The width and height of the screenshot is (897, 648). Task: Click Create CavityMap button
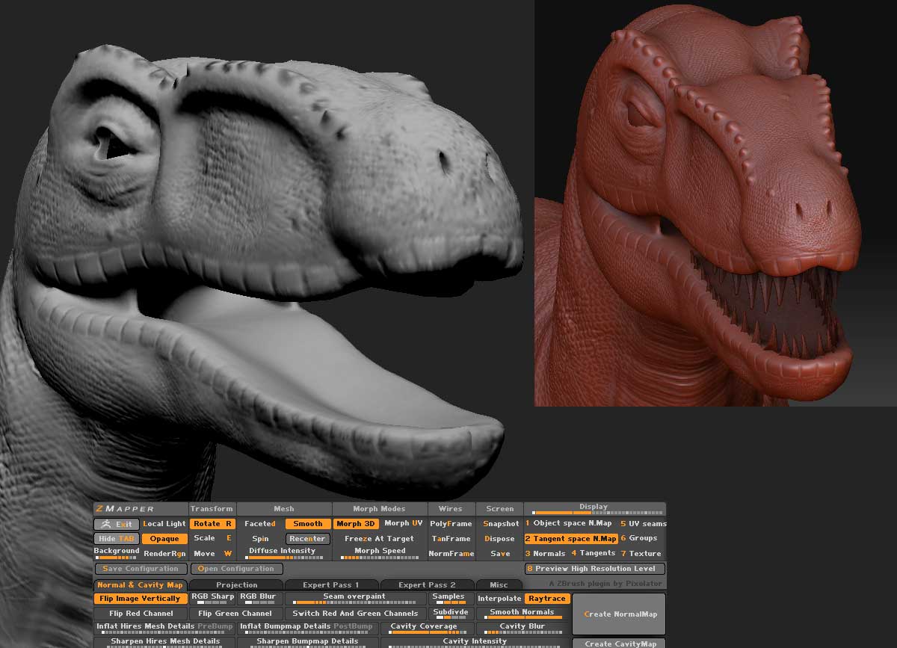pos(619,643)
